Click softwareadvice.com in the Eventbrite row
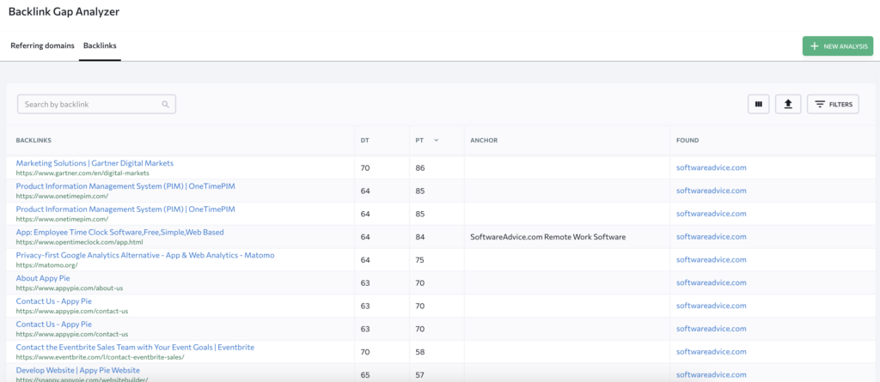Viewport: 880px width, 382px height. coord(711,352)
